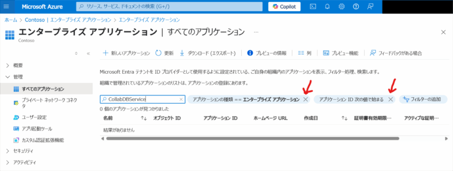453x171 pixels.
Task: Open the Azure portal hamburger menu
Action: (x=6, y=7)
